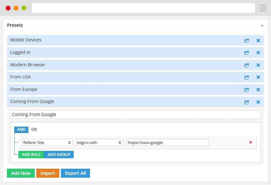Expand the Modern Browser preset row

tap(135, 65)
